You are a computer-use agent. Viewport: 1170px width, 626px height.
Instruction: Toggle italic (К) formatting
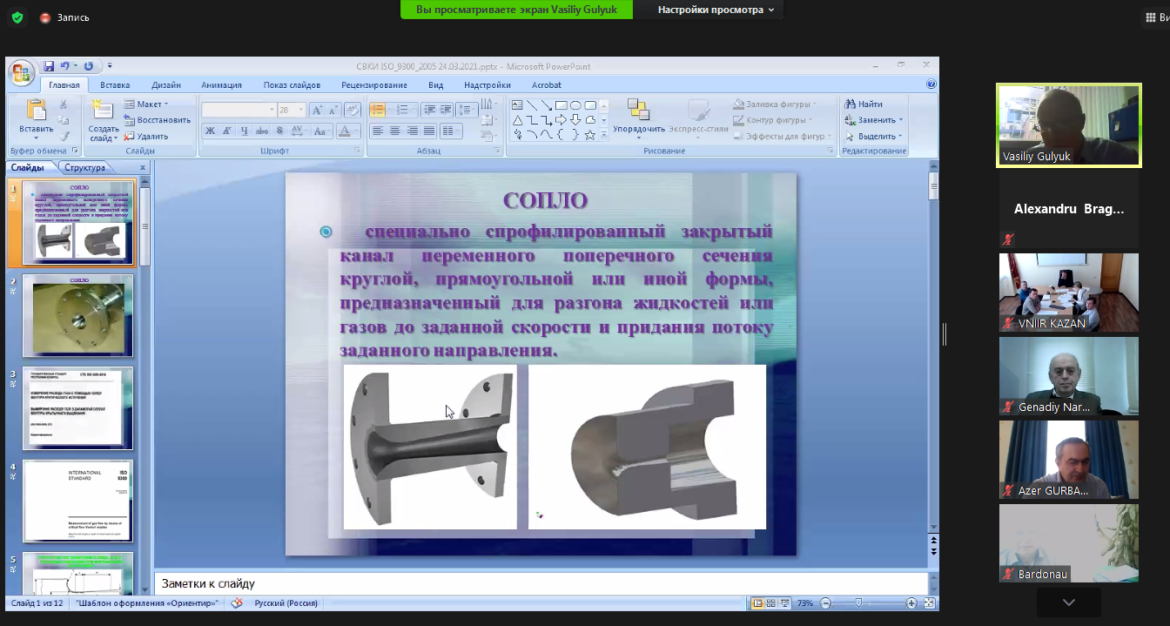pos(227,131)
